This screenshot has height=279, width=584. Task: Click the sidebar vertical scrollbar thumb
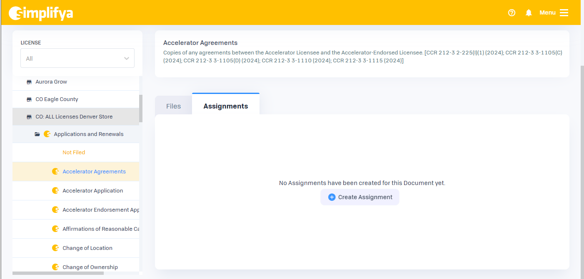(x=141, y=108)
